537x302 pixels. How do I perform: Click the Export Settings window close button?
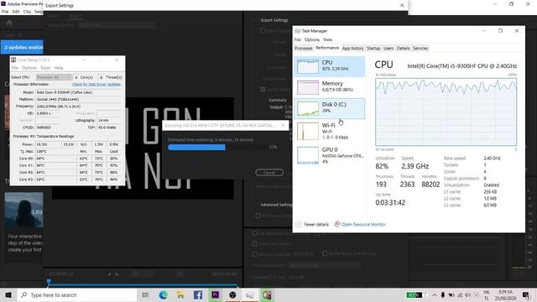[402, 5]
